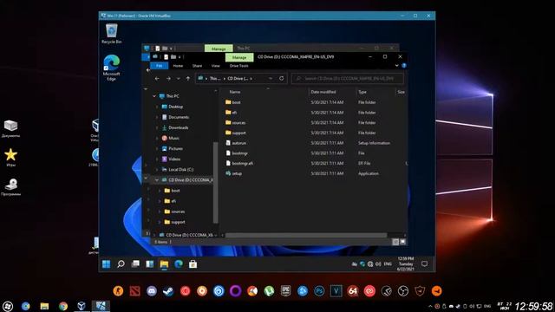Refresh the CD Drive folder view
Screen dimensions: 555x312
tap(281, 79)
